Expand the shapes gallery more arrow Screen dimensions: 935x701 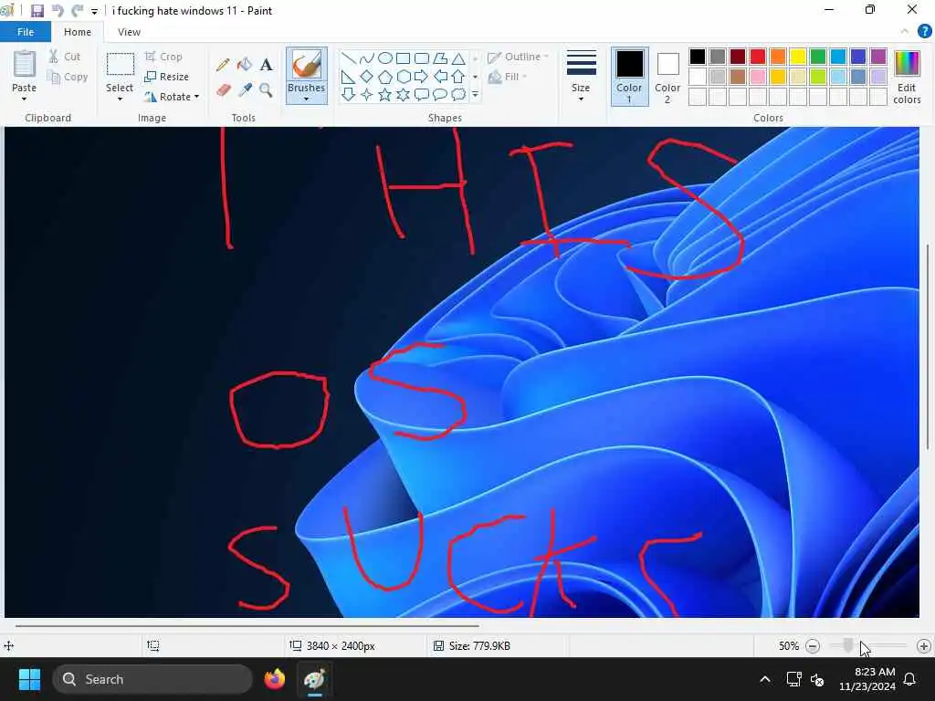(x=475, y=95)
